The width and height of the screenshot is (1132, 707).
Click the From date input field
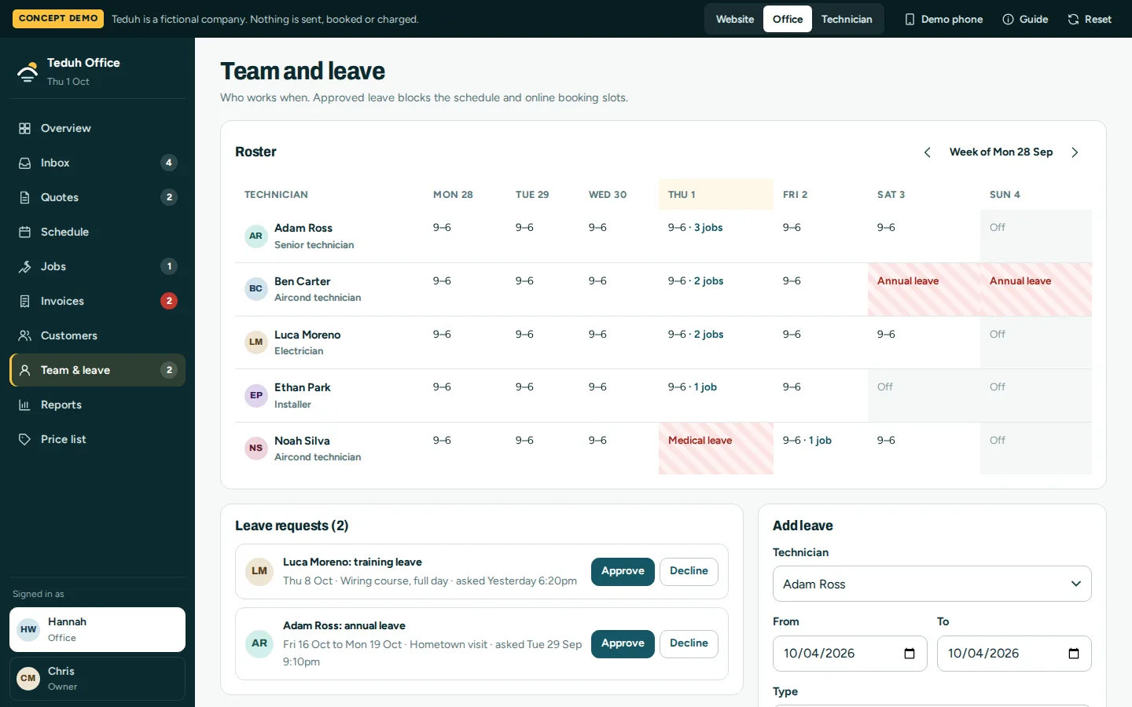pyautogui.click(x=850, y=654)
